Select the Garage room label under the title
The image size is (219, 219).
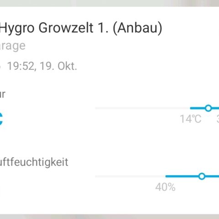point(13,46)
